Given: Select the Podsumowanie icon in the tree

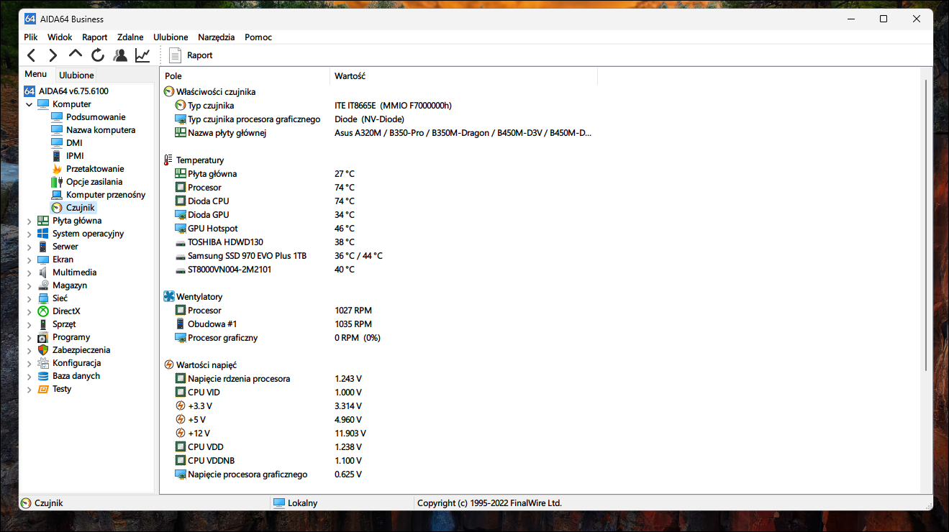Looking at the screenshot, I should tap(57, 117).
